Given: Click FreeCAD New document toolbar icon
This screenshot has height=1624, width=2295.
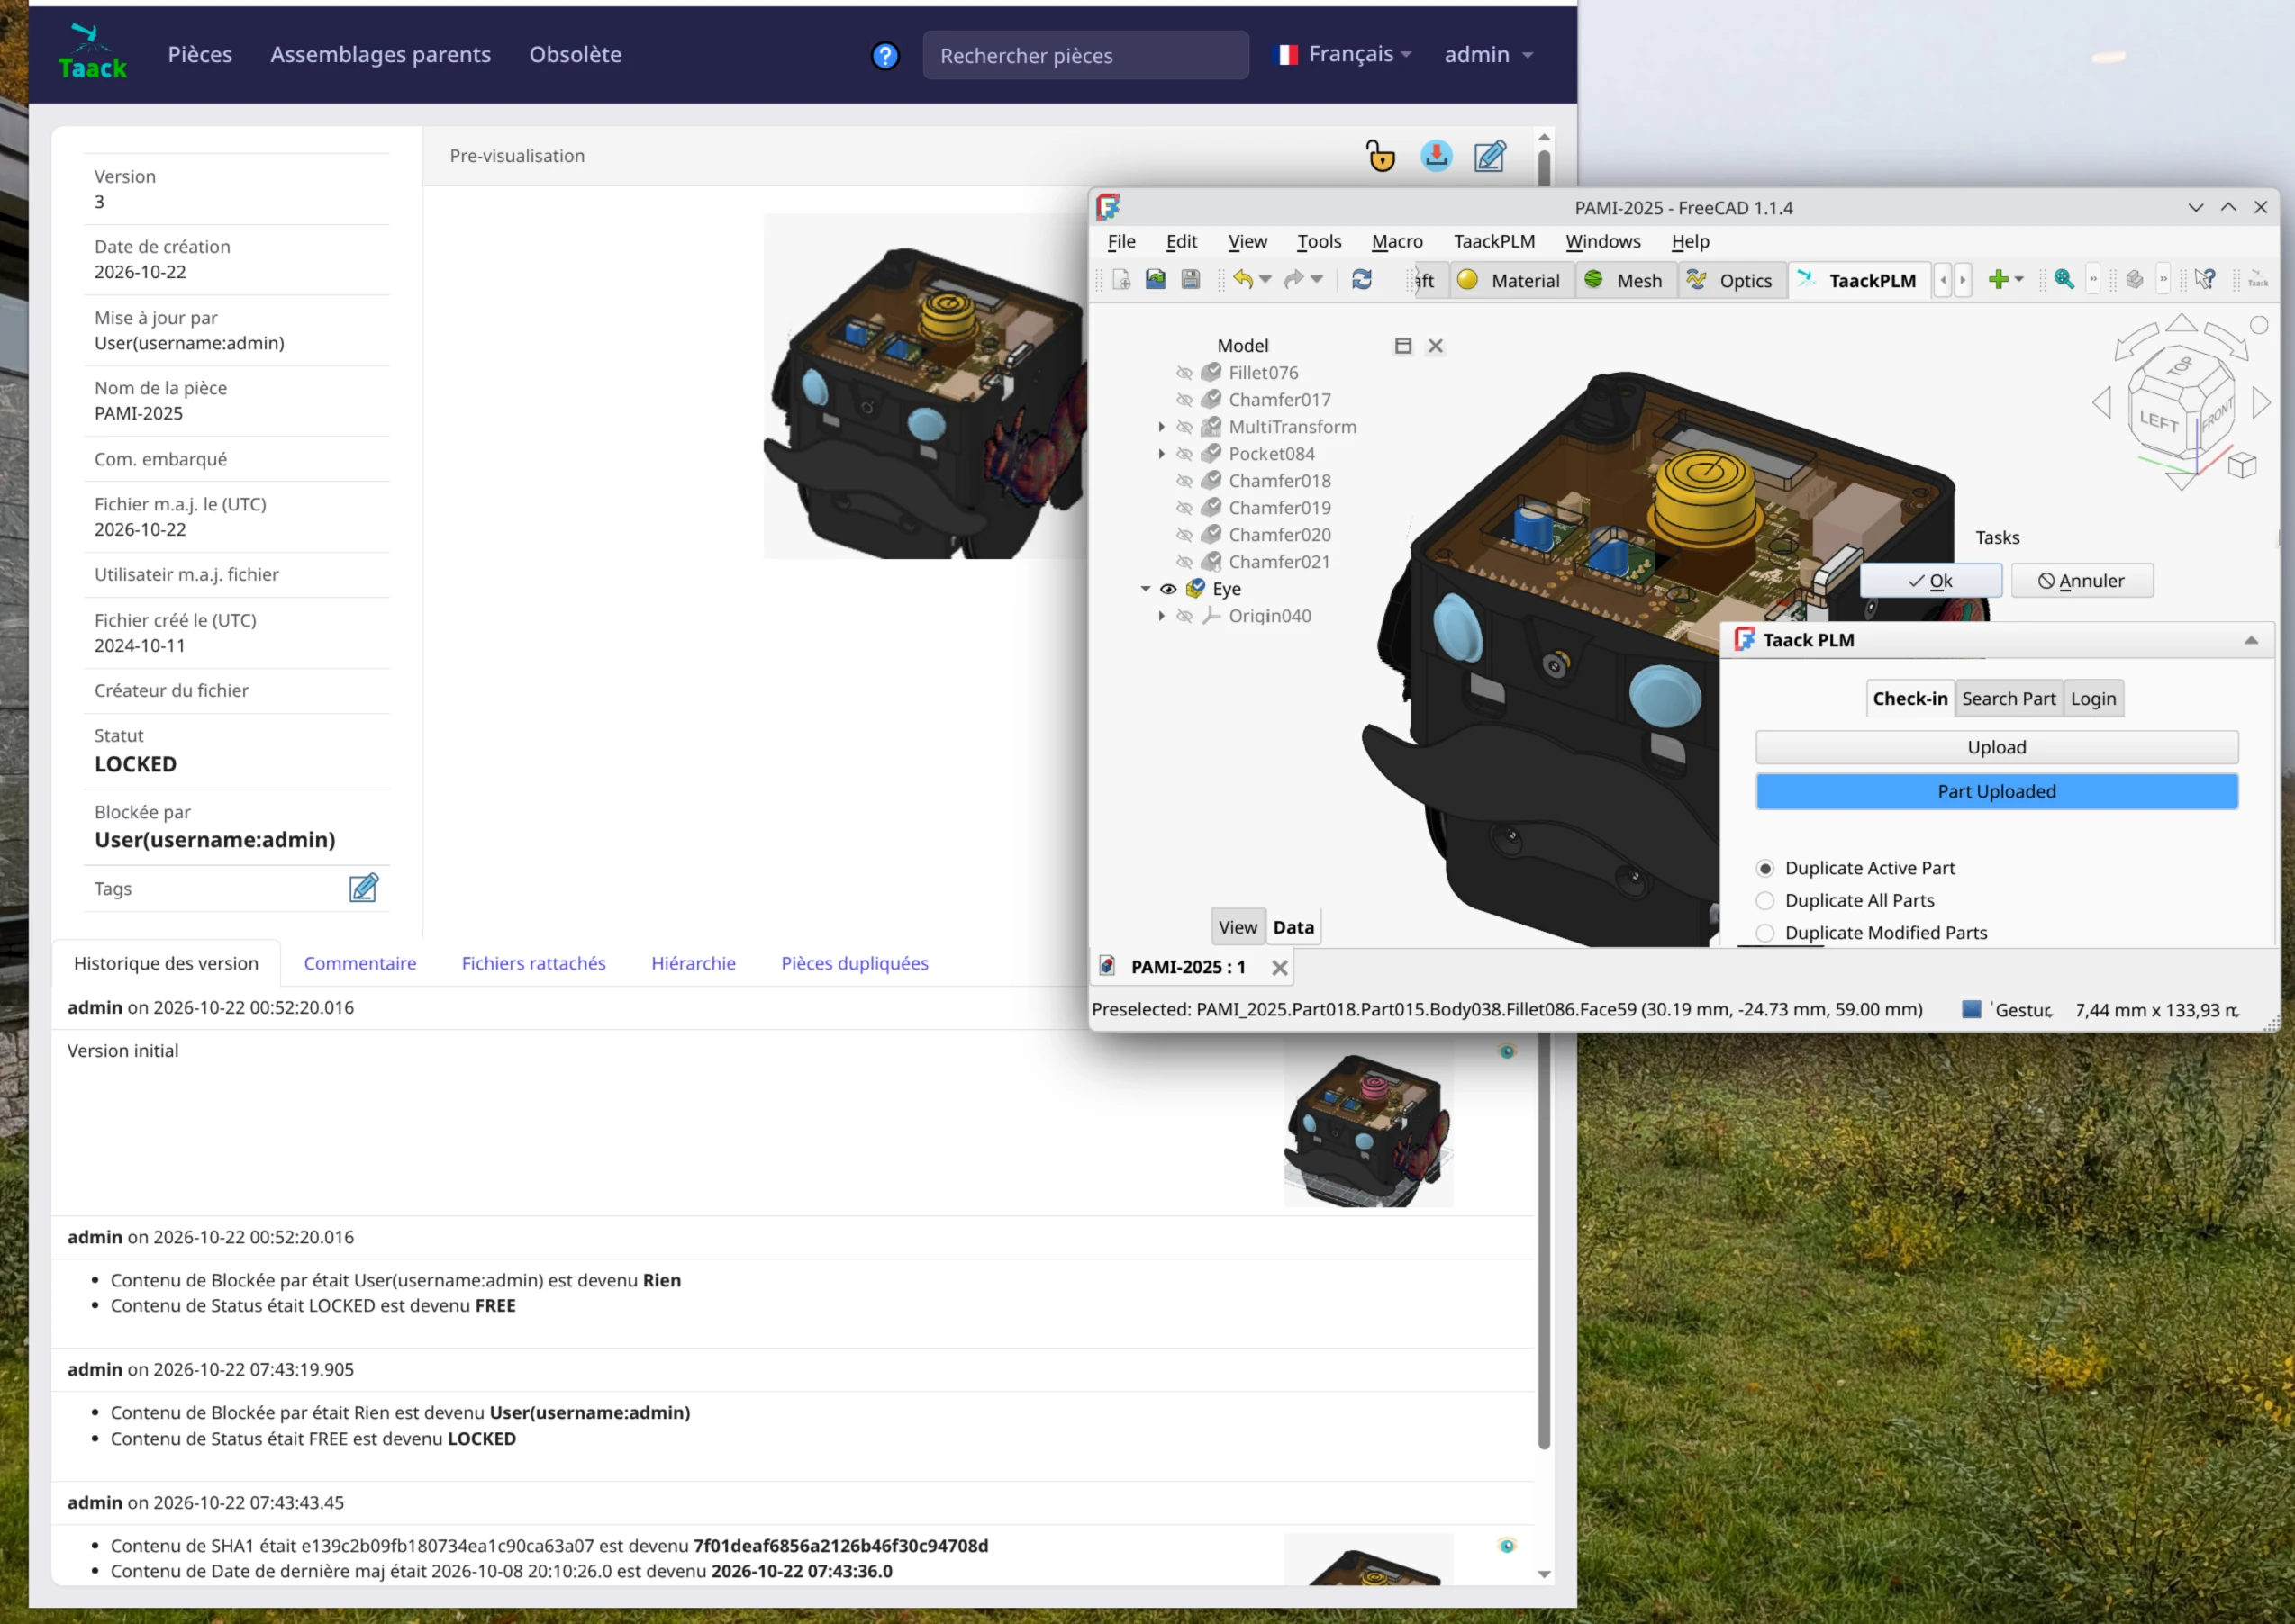Looking at the screenshot, I should (1120, 280).
